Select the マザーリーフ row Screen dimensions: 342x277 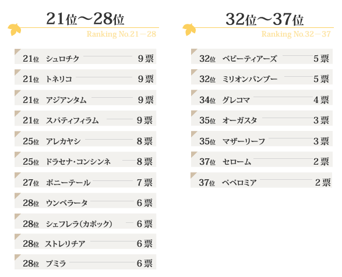[x=262, y=138]
